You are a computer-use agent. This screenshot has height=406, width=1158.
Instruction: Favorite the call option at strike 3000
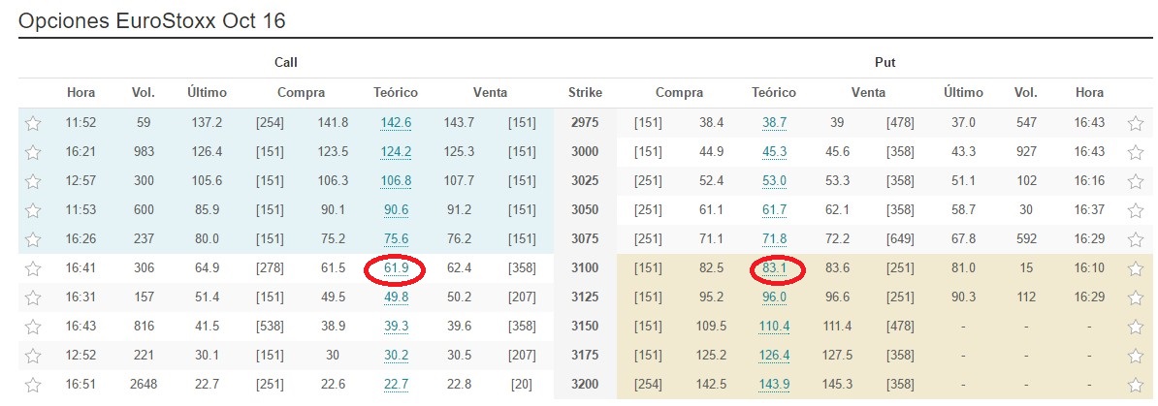coord(33,152)
